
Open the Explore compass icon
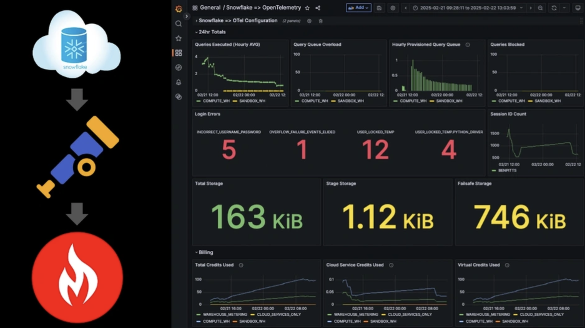179,68
